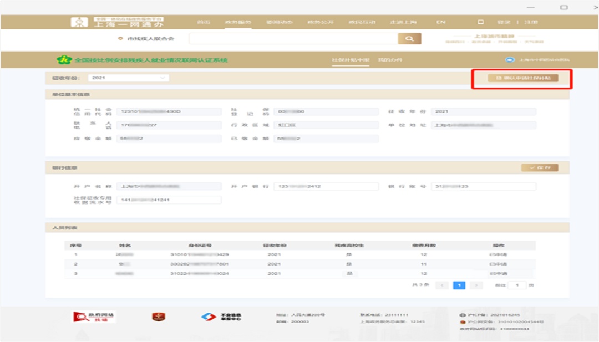Go to next page with right arrow
Viewport: 599px width, 342px height.
476,285
